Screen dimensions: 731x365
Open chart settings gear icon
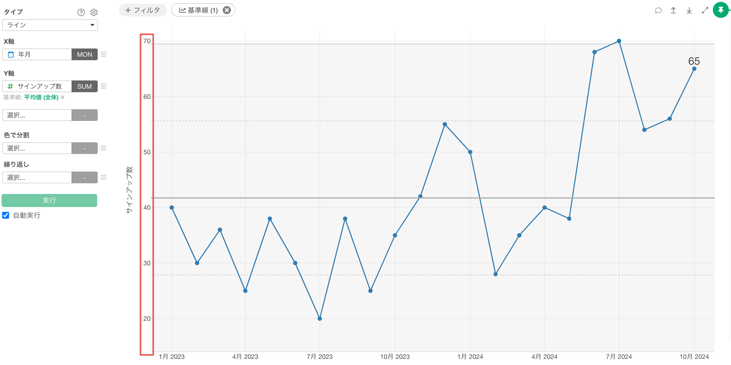94,12
